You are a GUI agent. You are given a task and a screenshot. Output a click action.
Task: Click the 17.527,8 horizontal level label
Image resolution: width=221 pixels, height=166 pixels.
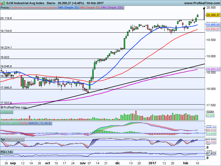pyautogui.click(x=6, y=103)
